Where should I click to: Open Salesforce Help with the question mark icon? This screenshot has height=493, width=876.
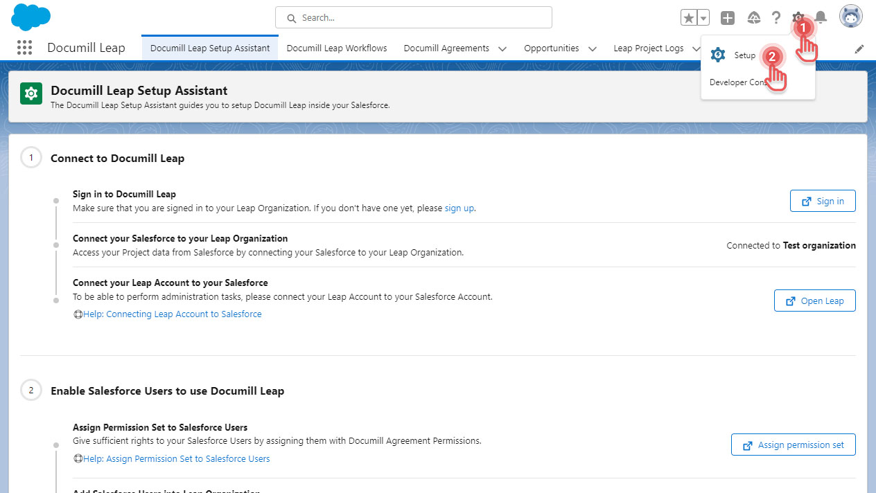click(x=776, y=17)
